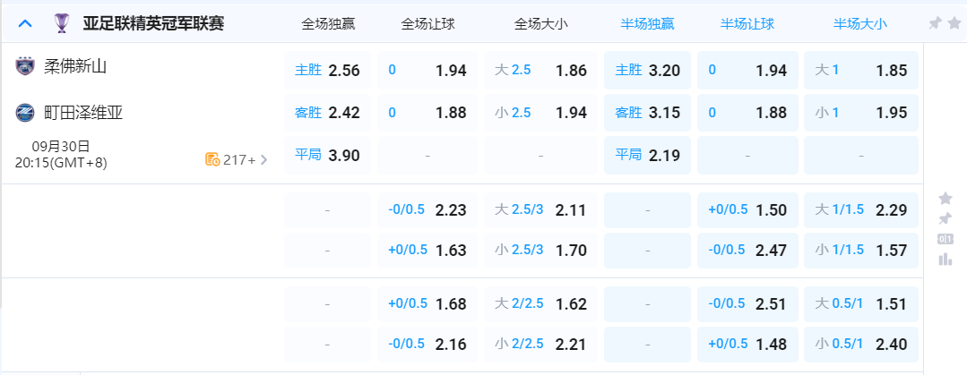967x375 pixels.
Task: Bet on 主胜 at 2.56
Action: [x=327, y=70]
